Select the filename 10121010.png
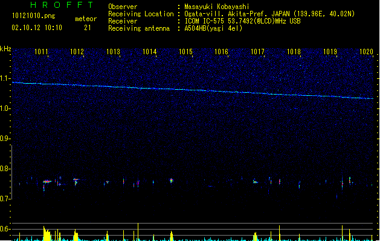The height and width of the screenshot is (241, 380). (x=34, y=16)
